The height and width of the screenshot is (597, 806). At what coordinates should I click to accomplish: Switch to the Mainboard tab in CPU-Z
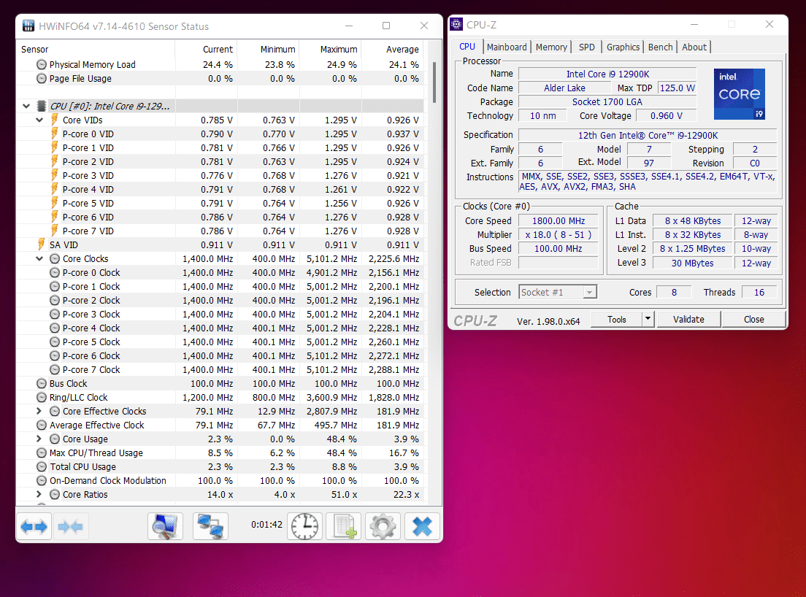[507, 47]
